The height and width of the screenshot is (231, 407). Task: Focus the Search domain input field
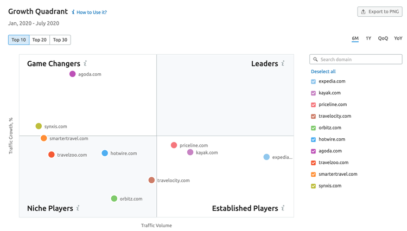(x=356, y=59)
